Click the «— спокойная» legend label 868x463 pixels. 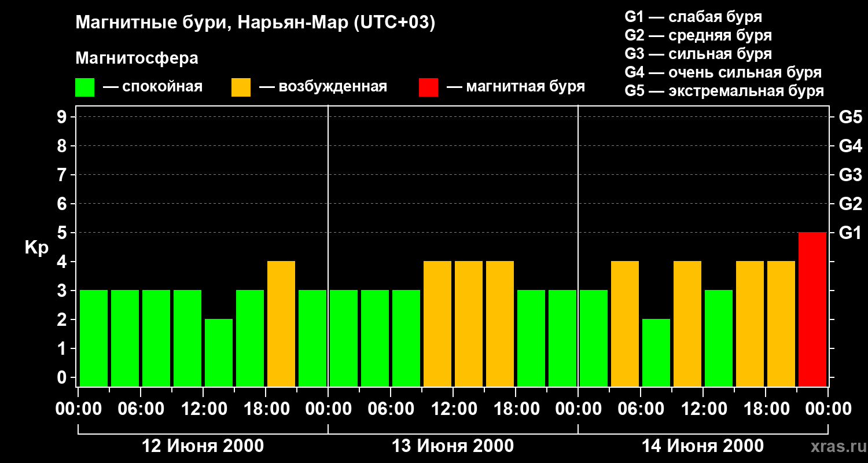click(x=153, y=87)
